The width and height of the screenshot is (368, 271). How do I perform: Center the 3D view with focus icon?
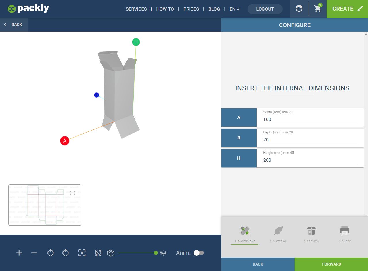point(82,253)
